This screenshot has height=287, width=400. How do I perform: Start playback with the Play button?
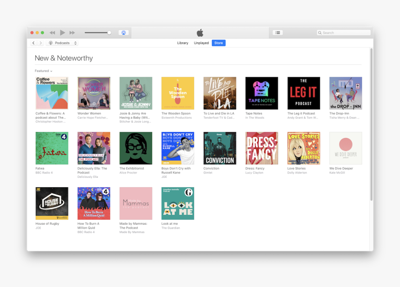click(62, 33)
